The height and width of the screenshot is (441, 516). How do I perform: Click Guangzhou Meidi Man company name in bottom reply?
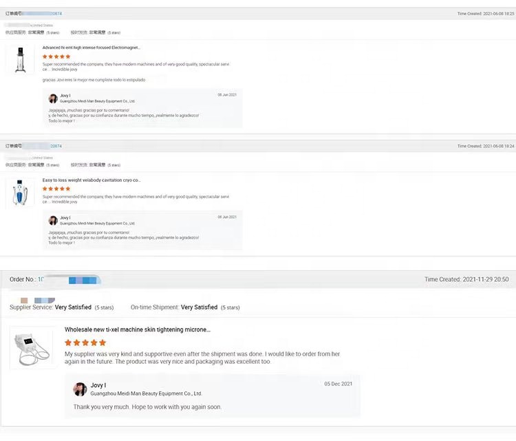pos(146,393)
